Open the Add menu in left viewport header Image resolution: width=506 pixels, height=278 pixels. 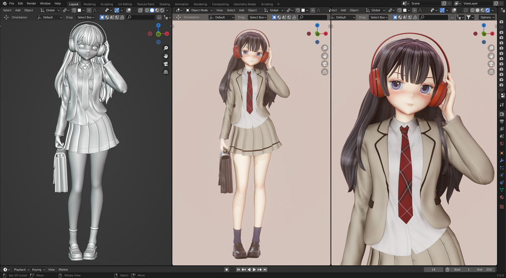pos(18,11)
